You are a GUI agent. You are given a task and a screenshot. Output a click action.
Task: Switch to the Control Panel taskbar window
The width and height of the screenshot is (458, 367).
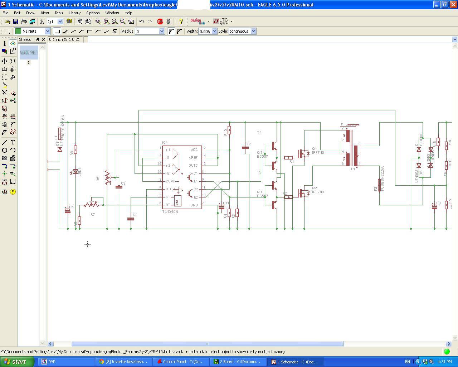tap(181, 362)
